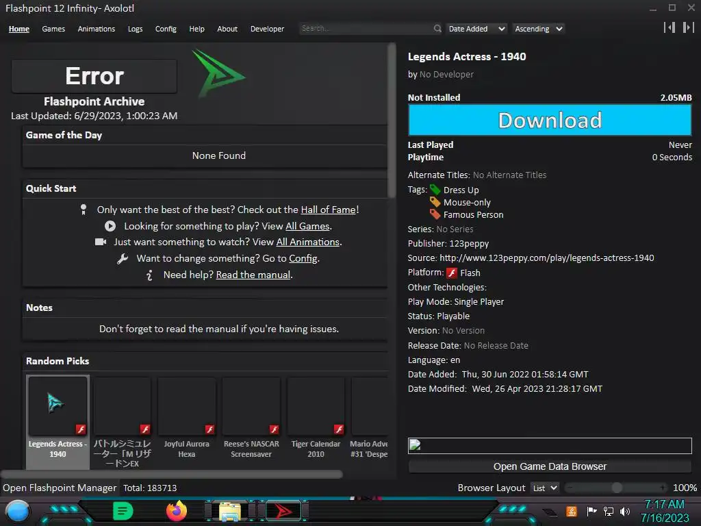The image size is (701, 526).
Task: Toggle the left sidebar panel icon
Action: tap(670, 27)
